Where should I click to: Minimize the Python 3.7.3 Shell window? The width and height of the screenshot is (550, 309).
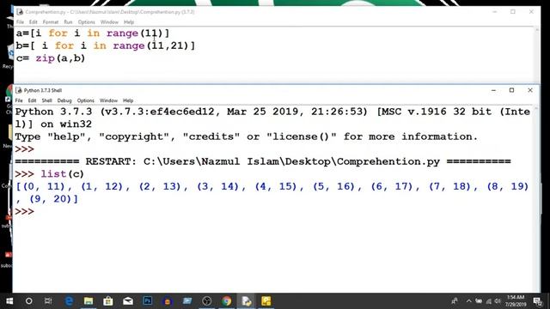coord(493,90)
